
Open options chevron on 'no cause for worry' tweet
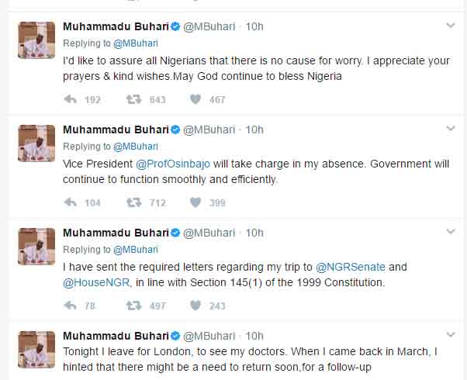tap(450, 26)
